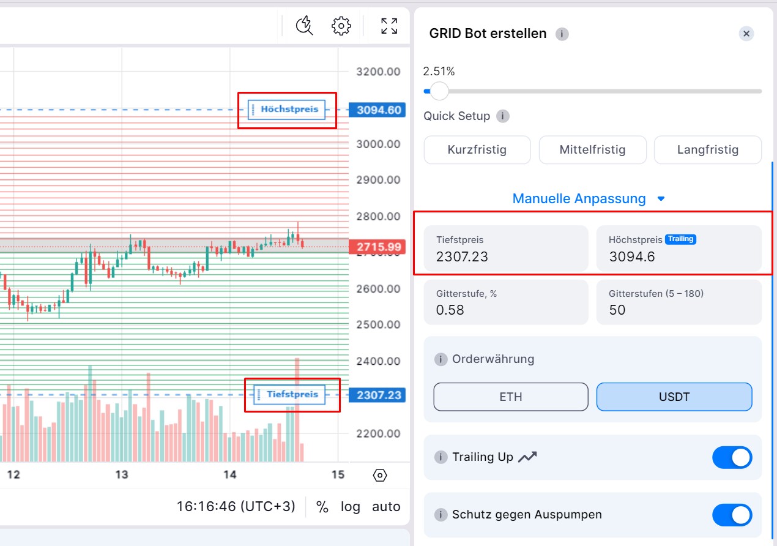This screenshot has width=777, height=546.
Task: Click the 2.51% slider handle
Action: [439, 91]
